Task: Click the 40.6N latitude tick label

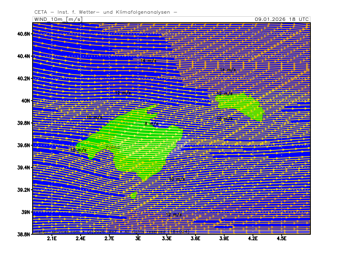Action: 24,34
